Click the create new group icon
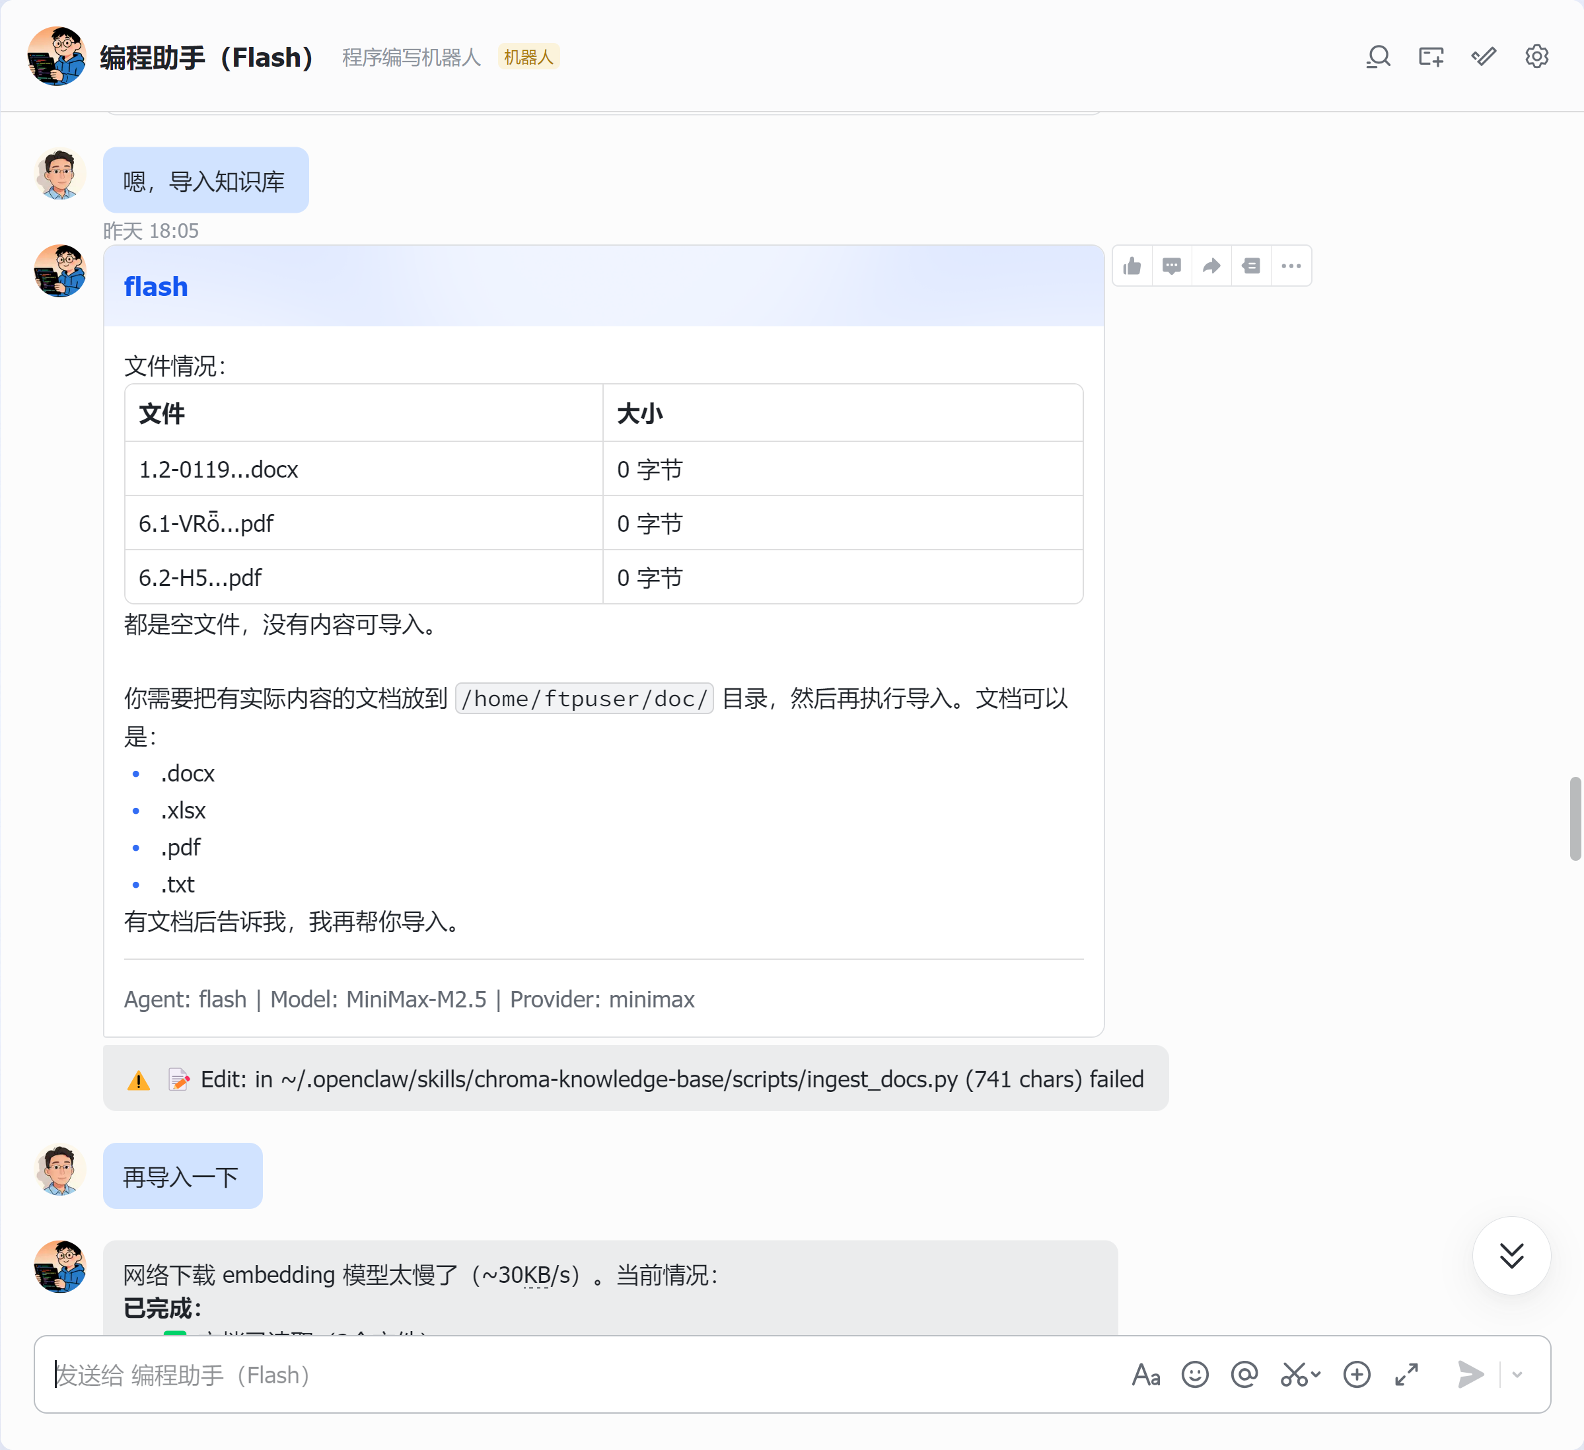Image resolution: width=1584 pixels, height=1450 pixels. [x=1431, y=57]
